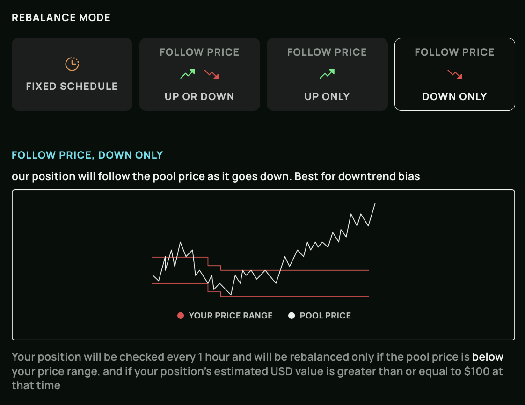
Task: Click the white Pool Price legend dot
Action: point(292,316)
